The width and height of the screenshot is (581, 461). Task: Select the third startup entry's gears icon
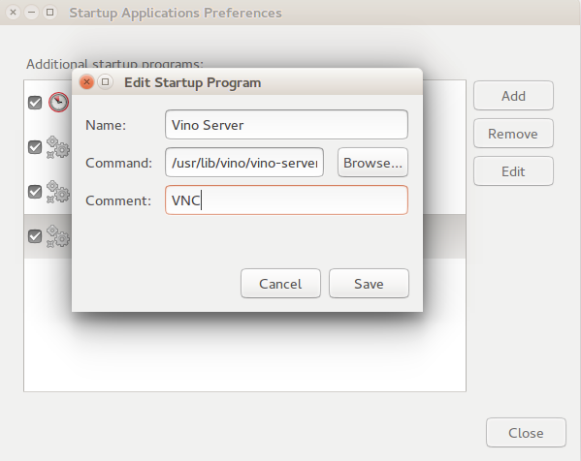coord(58,192)
